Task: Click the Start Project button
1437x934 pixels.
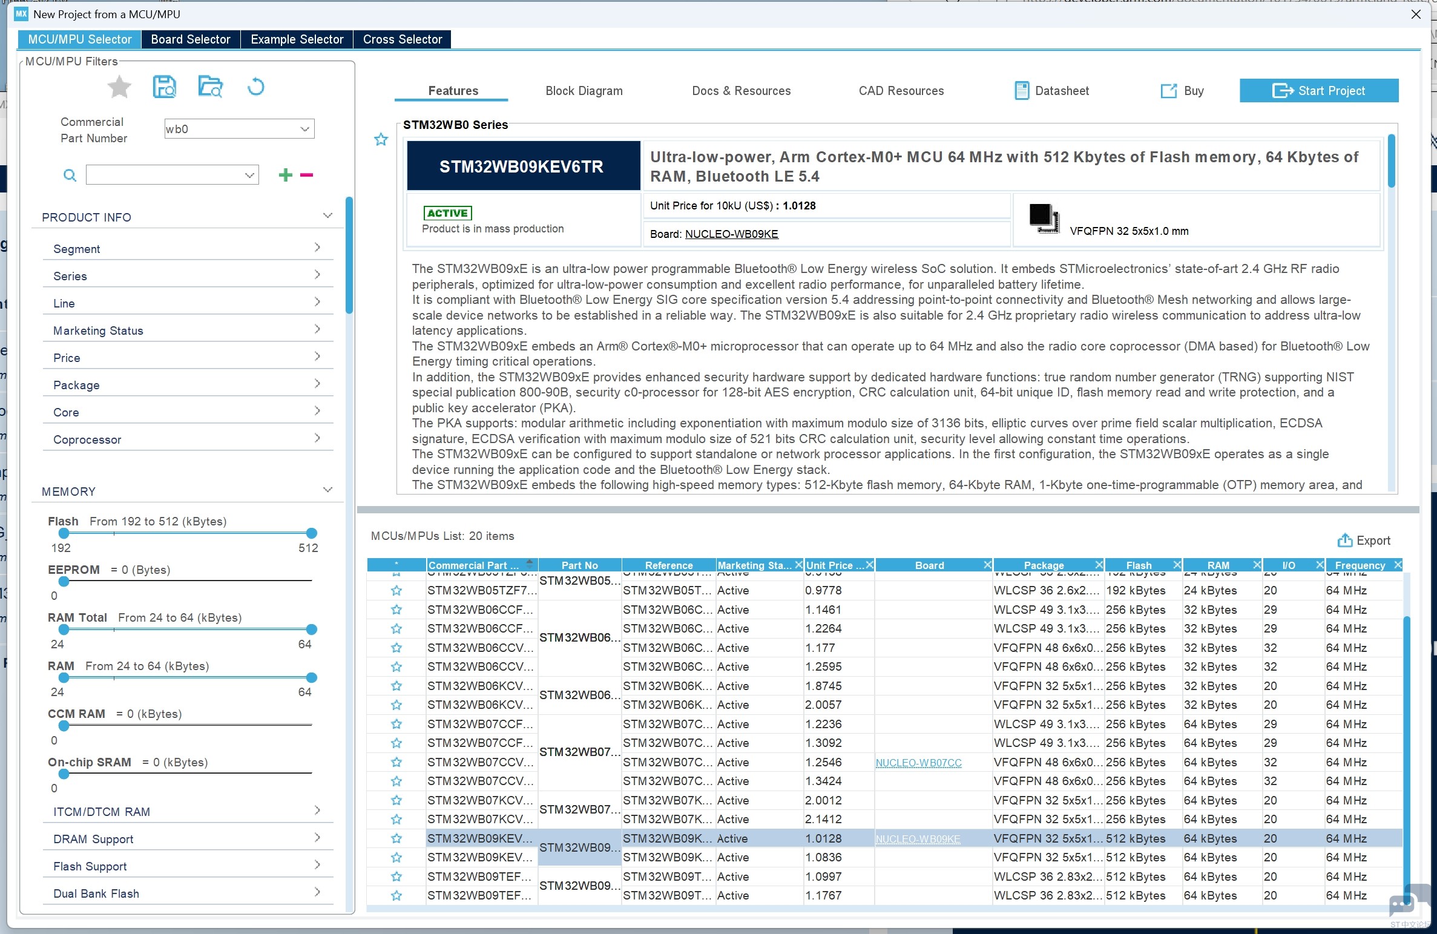Action: tap(1319, 91)
